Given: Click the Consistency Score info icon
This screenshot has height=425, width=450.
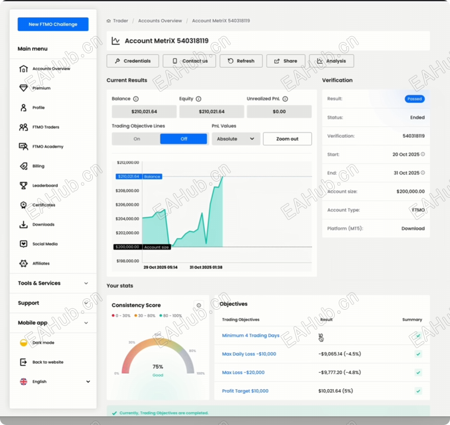Looking at the screenshot, I should [198, 305].
